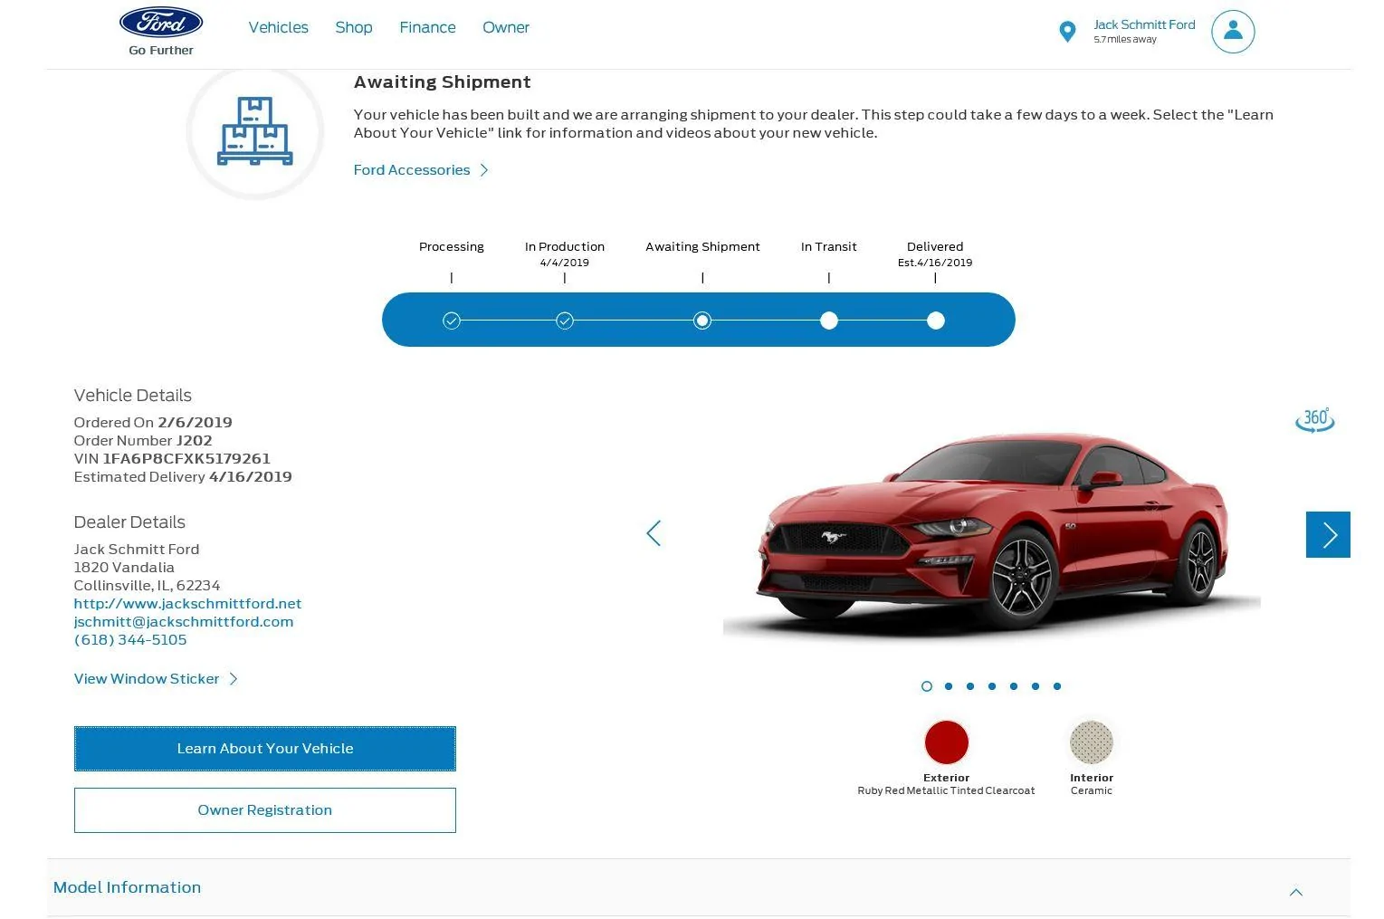The width and height of the screenshot is (1384, 919).
Task: Click Learn About Your Vehicle button
Action: pos(265,749)
